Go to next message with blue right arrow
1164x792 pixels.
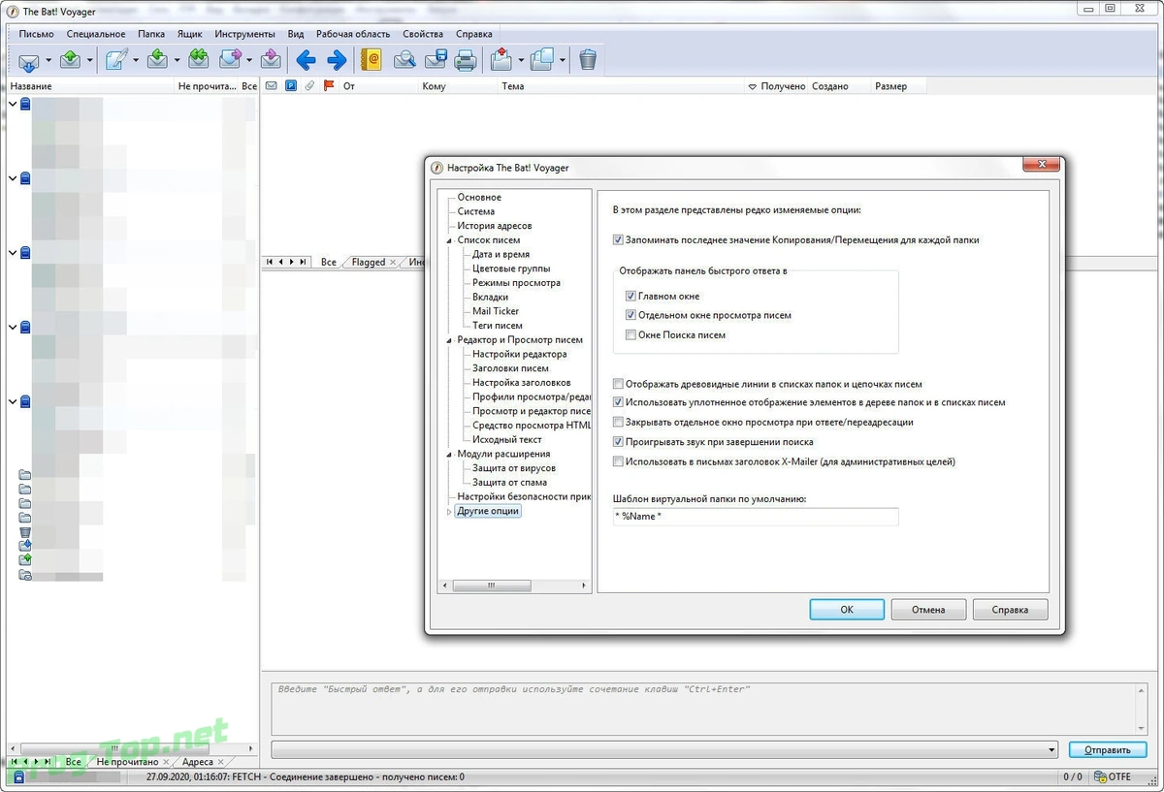[x=337, y=61]
